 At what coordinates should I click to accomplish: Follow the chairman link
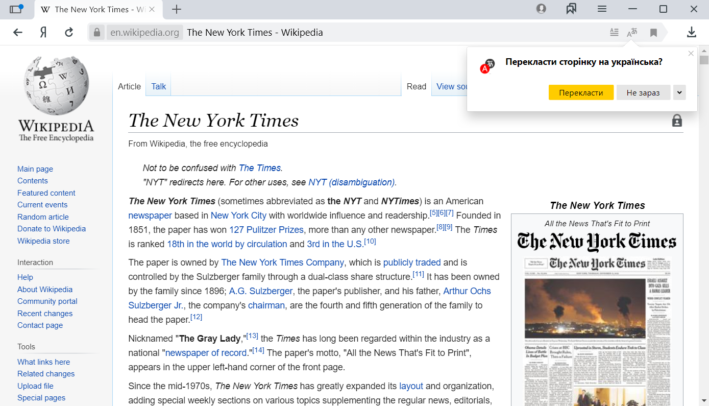[266, 305]
